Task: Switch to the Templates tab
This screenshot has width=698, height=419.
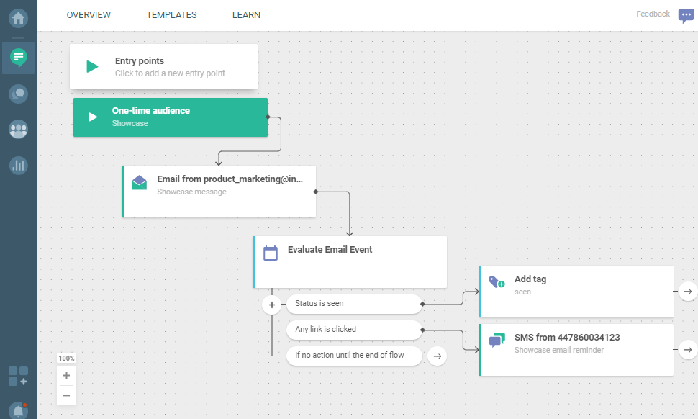Action: [x=171, y=15]
